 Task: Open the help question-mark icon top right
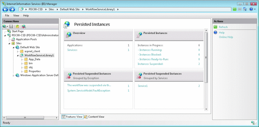click(251, 9)
